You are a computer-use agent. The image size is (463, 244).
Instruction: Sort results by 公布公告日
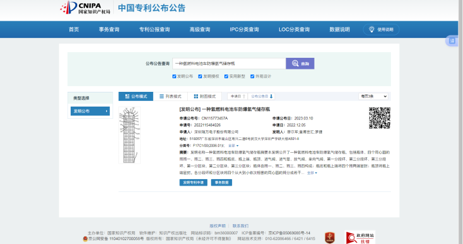262,96
